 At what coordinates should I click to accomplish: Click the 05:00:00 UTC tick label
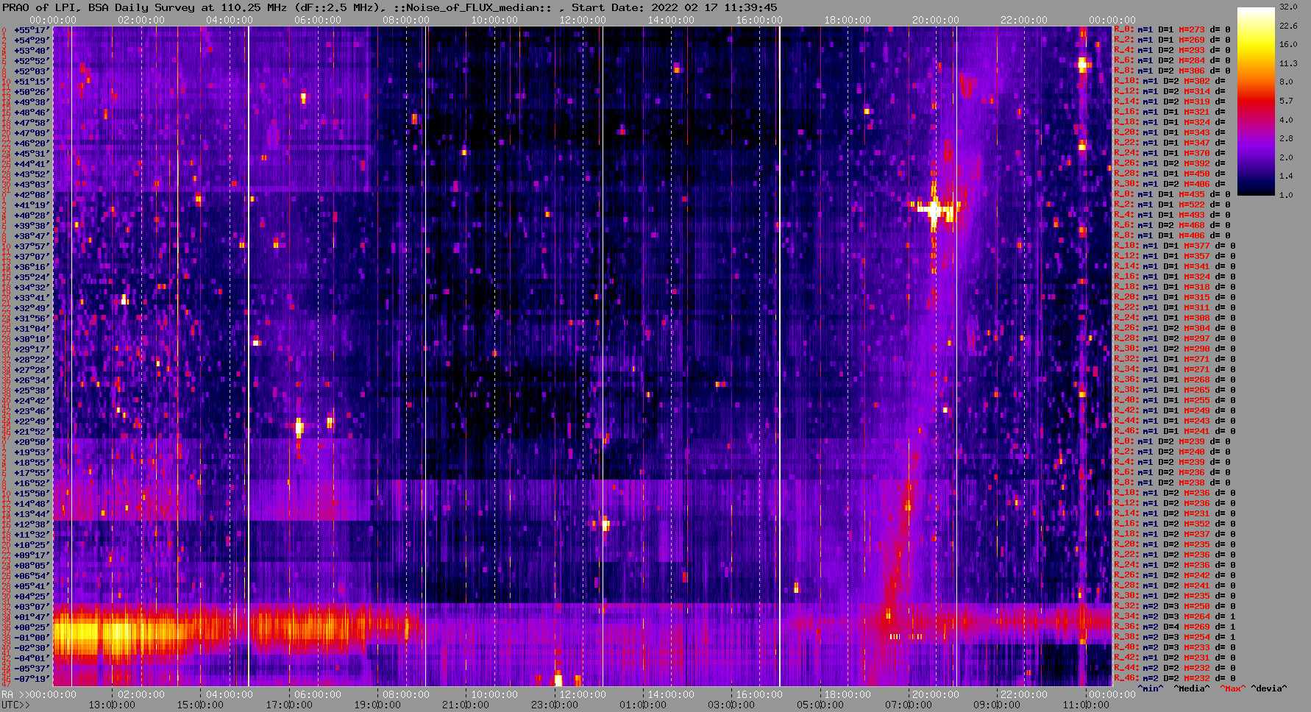click(820, 705)
